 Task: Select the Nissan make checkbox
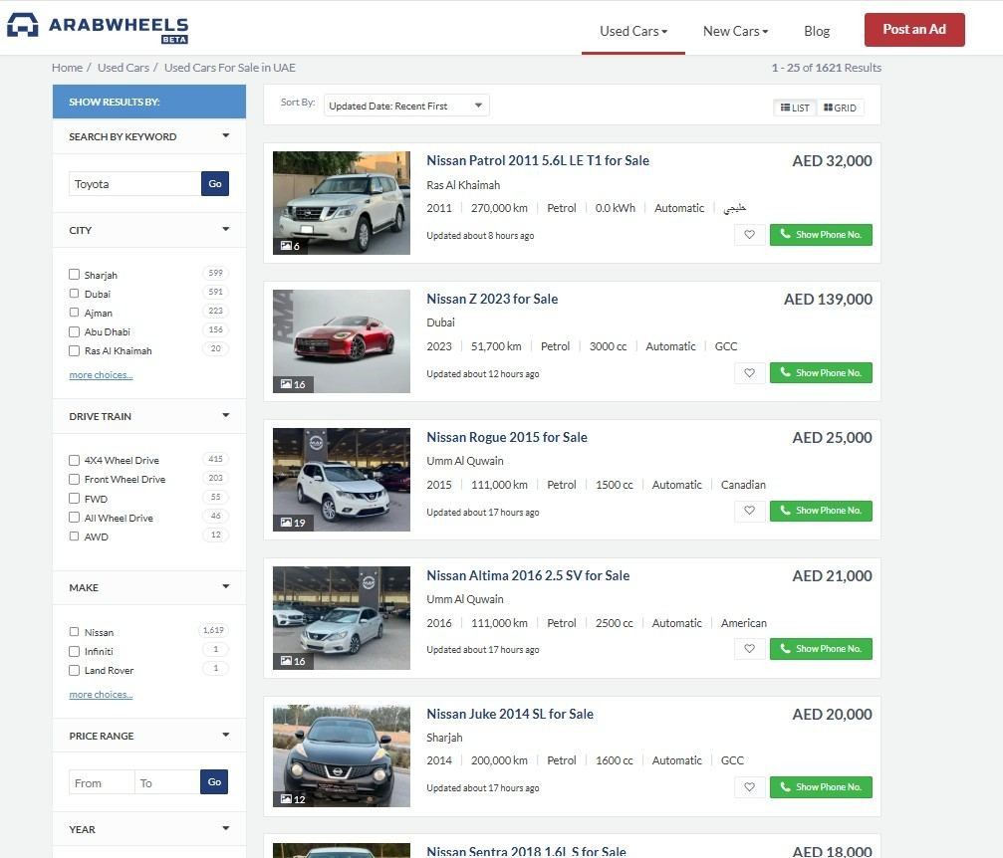pyautogui.click(x=74, y=632)
